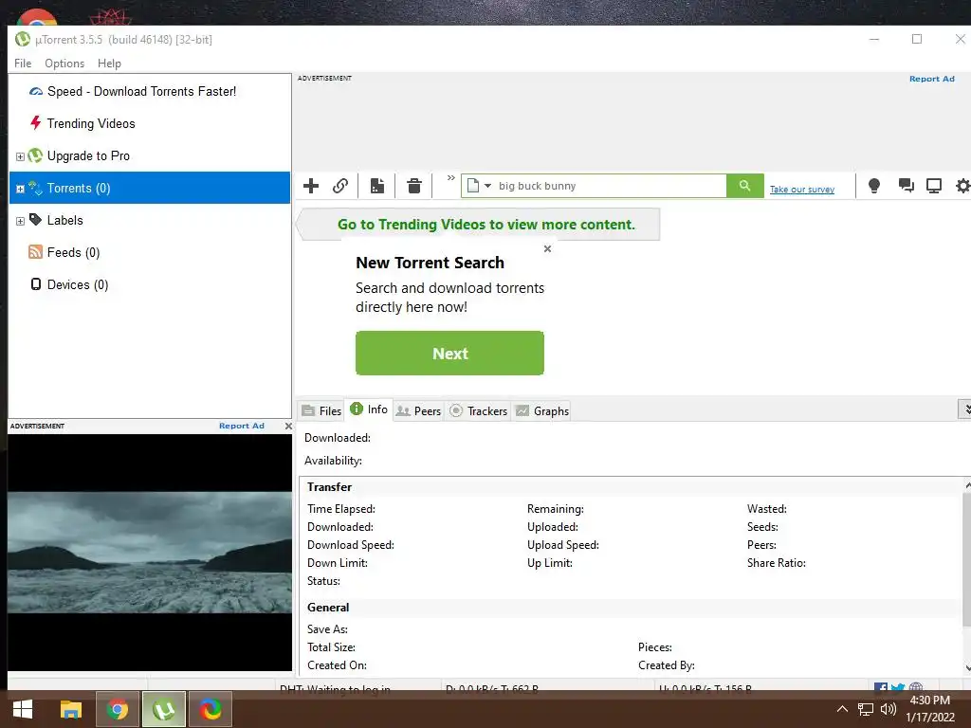The image size is (971, 728).
Task: Switch to the Info tab
Action: pyautogui.click(x=369, y=409)
